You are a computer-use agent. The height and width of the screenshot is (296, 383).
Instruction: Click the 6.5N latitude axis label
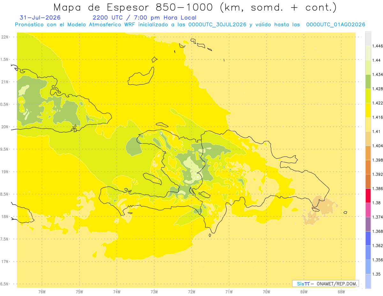tap(5, 284)
